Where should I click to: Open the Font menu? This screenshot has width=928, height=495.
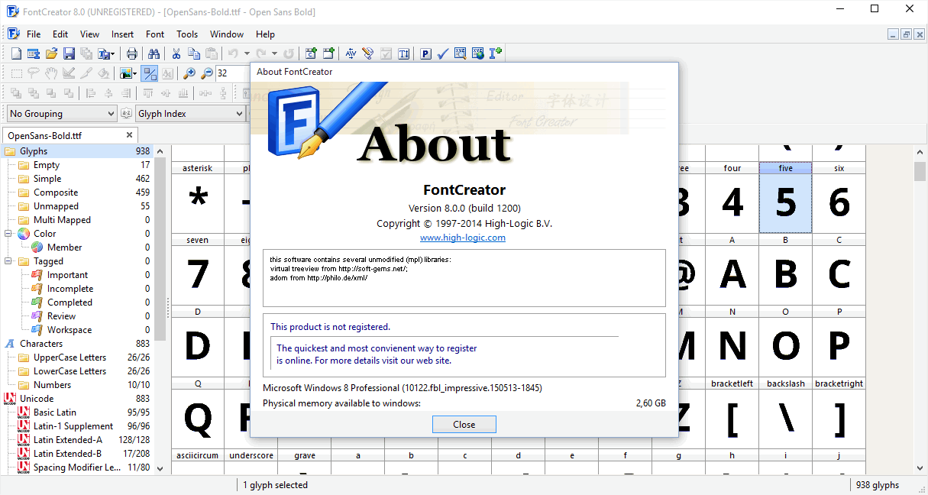[x=155, y=34]
